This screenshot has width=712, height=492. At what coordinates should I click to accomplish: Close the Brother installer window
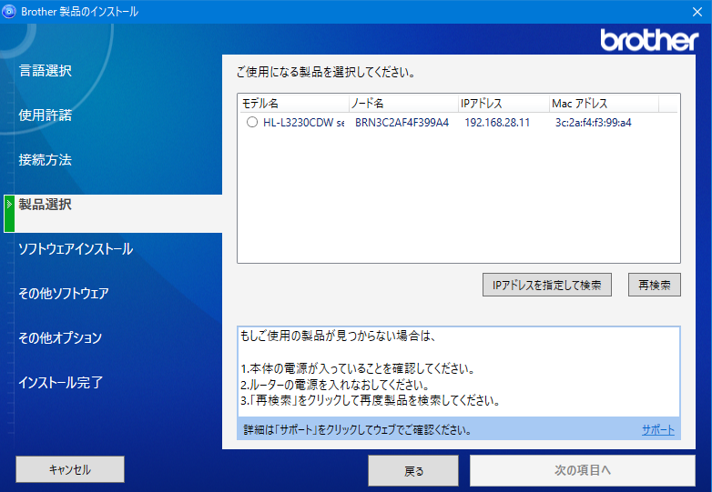click(697, 12)
